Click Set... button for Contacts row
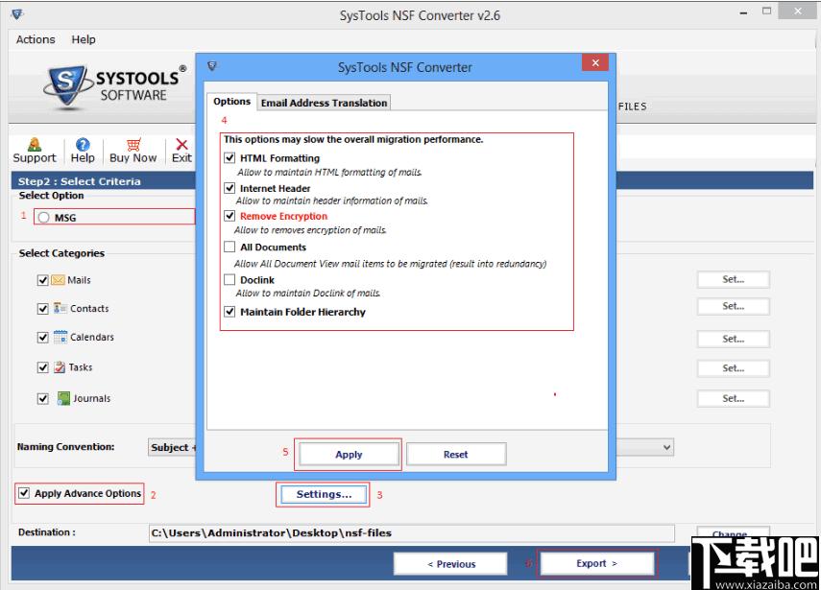The image size is (821, 590). (x=733, y=306)
